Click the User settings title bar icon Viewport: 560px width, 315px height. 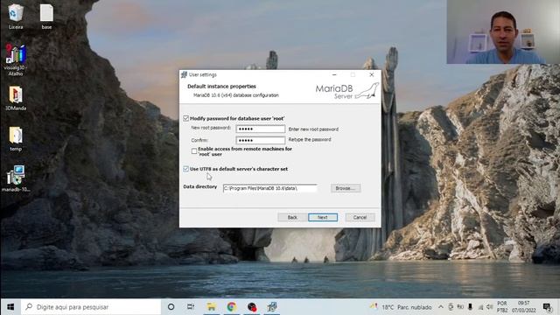coord(184,74)
